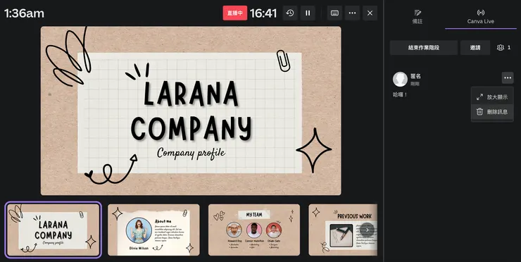Select the Previous Work slide thumbnail
This screenshot has width=521, height=262.
[343, 230]
